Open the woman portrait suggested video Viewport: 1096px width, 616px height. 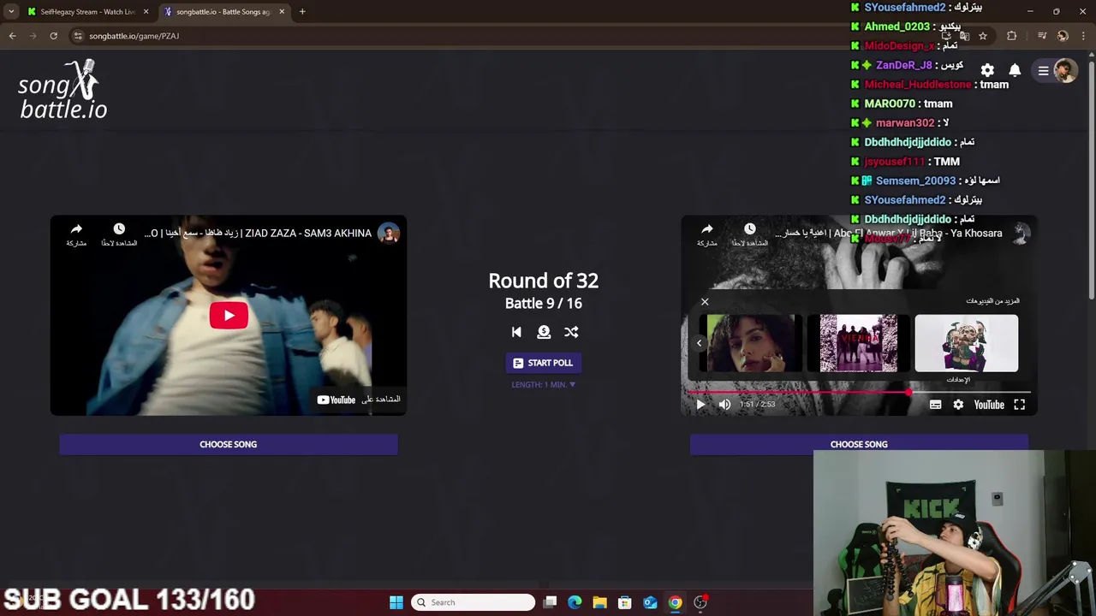751,343
